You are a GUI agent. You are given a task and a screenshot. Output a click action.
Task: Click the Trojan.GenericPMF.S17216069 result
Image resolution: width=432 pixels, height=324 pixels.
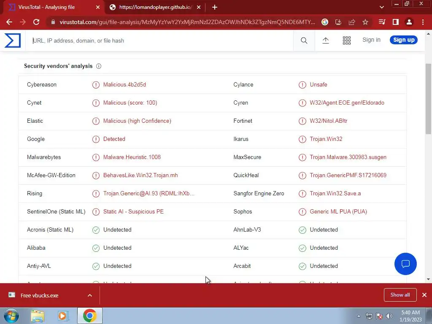pyautogui.click(x=348, y=175)
